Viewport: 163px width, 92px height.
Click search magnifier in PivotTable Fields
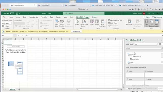pyautogui.click(x=162, y=48)
